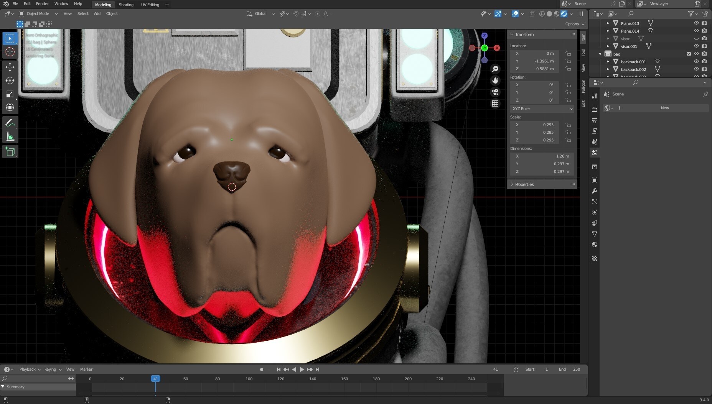
Task: Toggle proportional editing
Action: [x=317, y=14]
